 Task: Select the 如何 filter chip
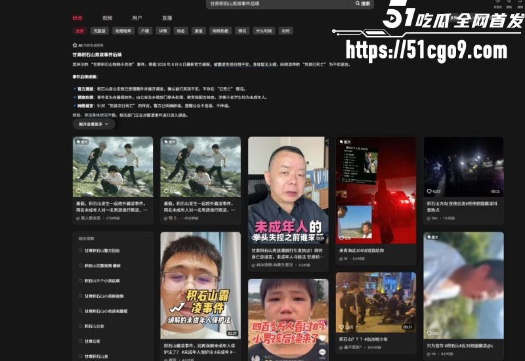tap(285, 31)
